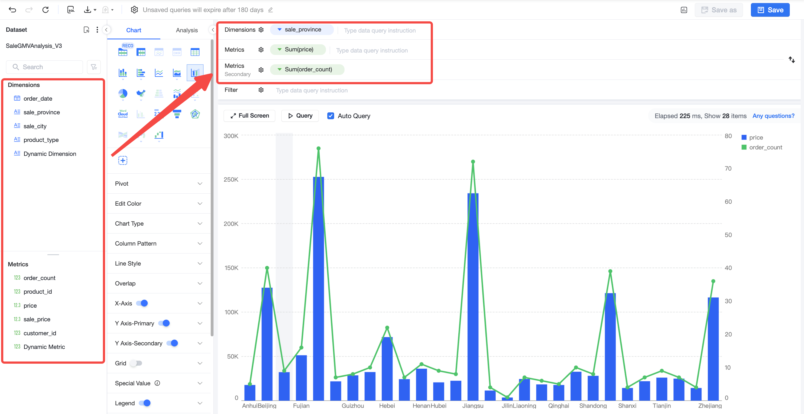Viewport: 804px width, 414px height.
Task: Click the refresh icon in toolbar
Action: pyautogui.click(x=46, y=10)
